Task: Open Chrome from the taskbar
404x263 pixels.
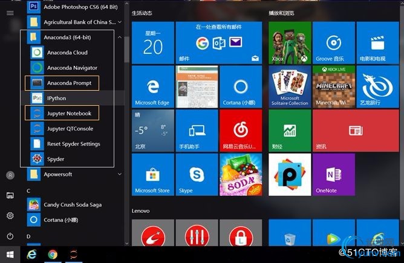Action: coord(53,255)
